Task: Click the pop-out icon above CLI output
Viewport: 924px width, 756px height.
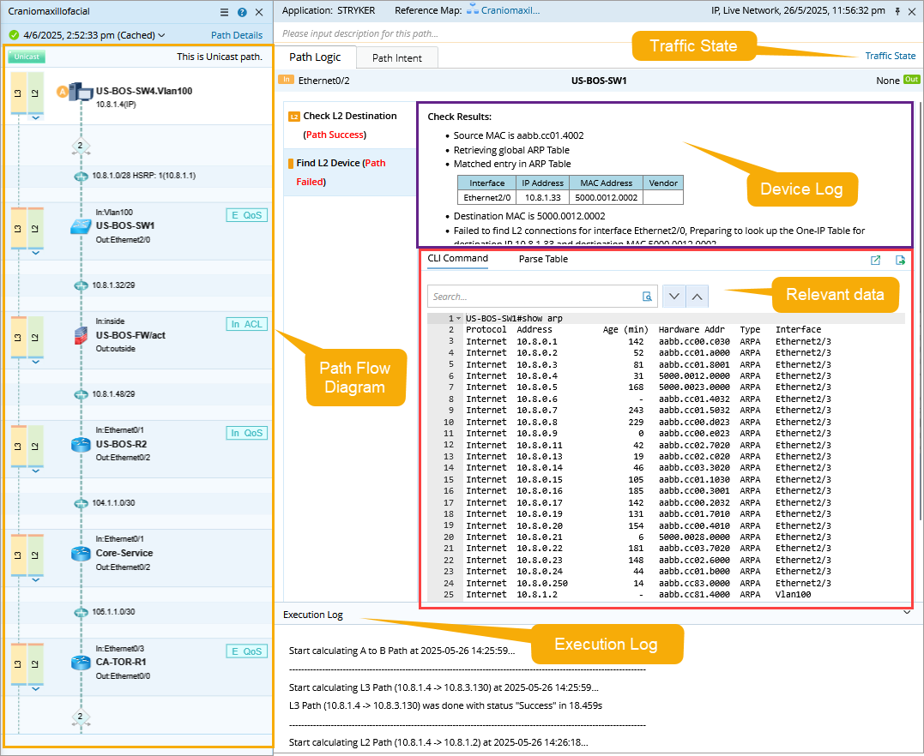Action: tap(875, 260)
